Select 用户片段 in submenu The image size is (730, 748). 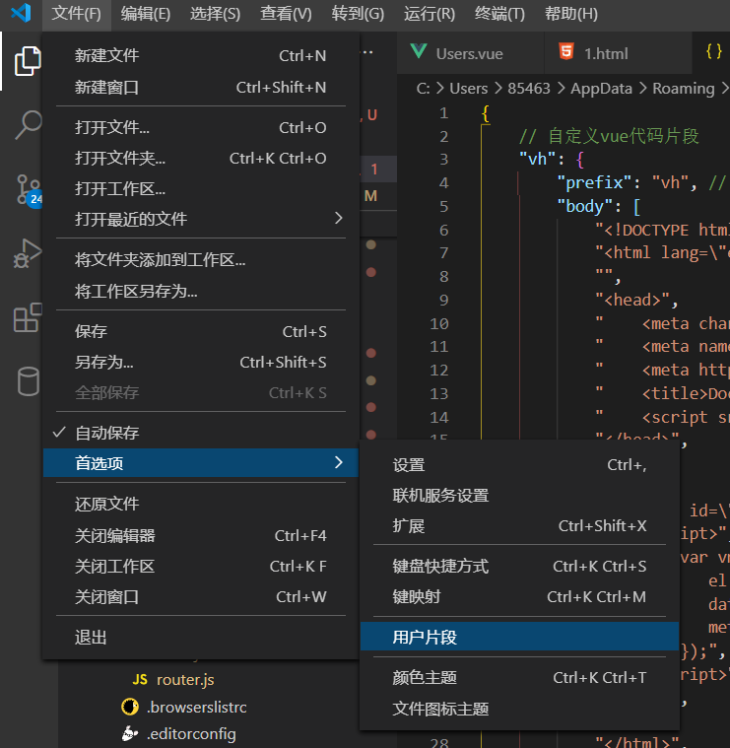pyautogui.click(x=519, y=637)
